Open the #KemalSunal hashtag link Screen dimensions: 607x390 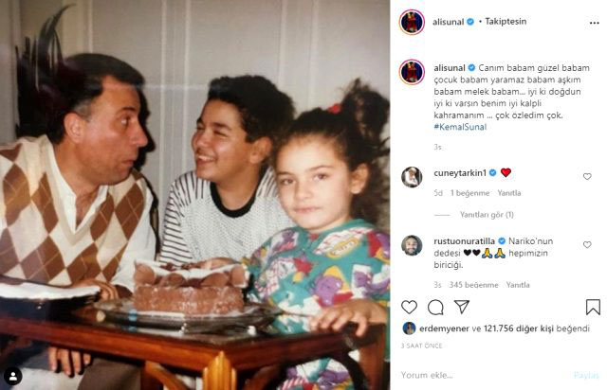(x=460, y=127)
